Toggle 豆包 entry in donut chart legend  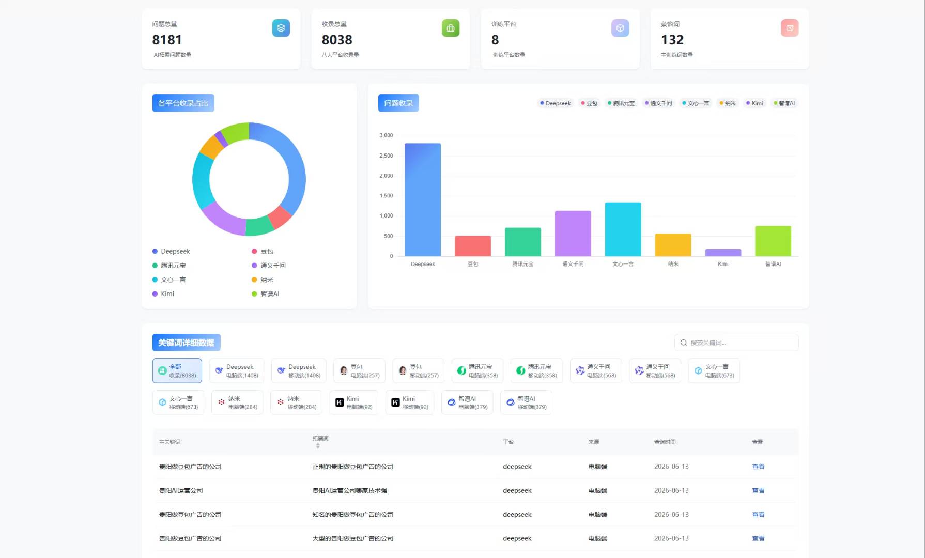263,251
